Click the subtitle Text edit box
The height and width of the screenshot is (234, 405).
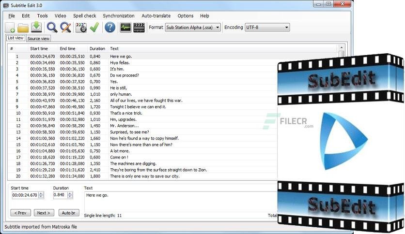(181, 202)
